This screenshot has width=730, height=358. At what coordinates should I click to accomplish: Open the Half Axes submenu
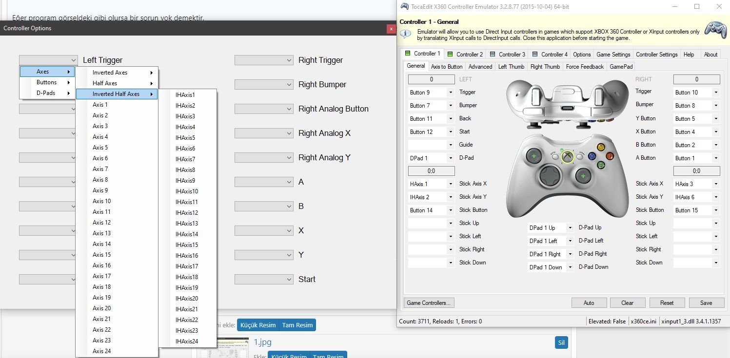[117, 83]
